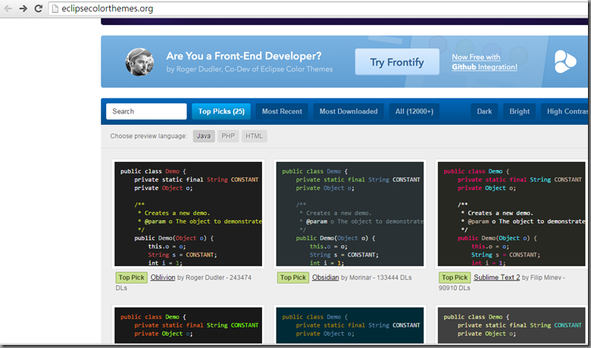
Task: Choose HTML preview language
Action: tap(254, 136)
